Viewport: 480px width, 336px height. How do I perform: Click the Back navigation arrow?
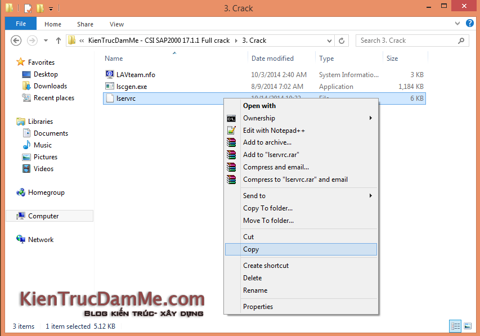pos(17,41)
